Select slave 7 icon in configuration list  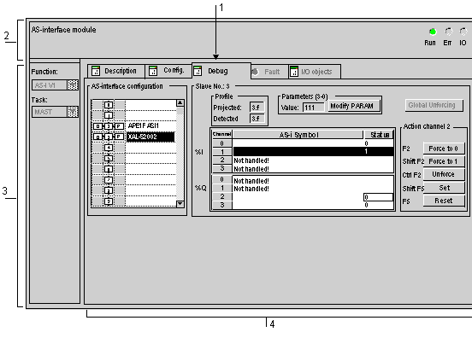click(109, 180)
